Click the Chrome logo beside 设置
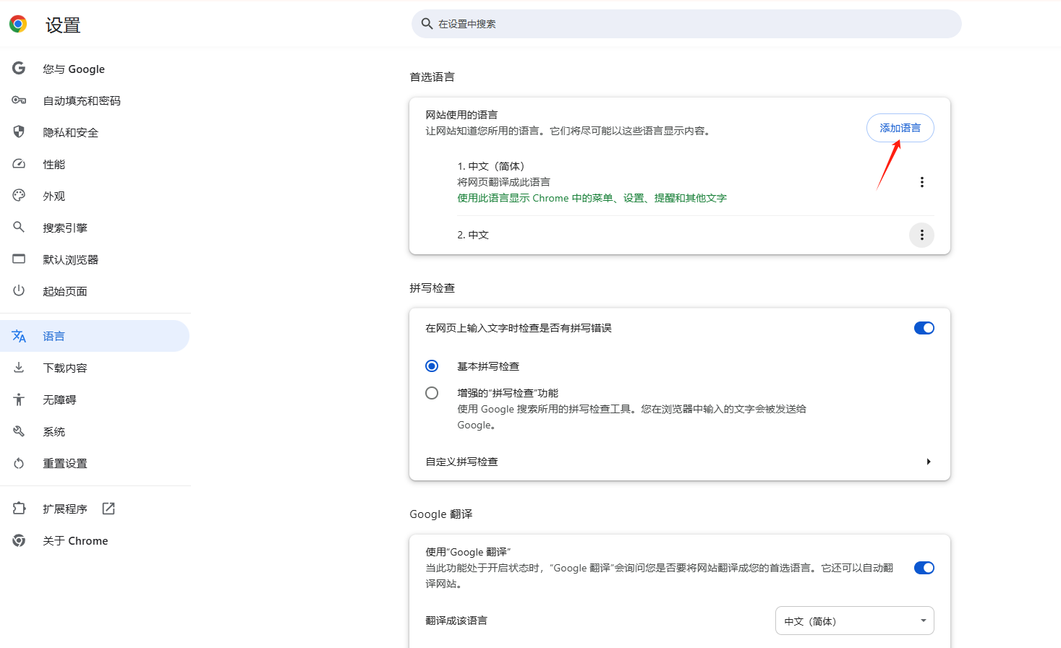Screen dimensions: 1061x648 coord(18,24)
